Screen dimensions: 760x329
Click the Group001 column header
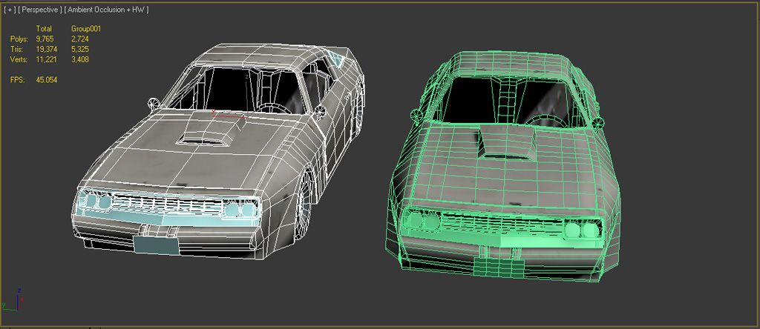click(x=86, y=29)
